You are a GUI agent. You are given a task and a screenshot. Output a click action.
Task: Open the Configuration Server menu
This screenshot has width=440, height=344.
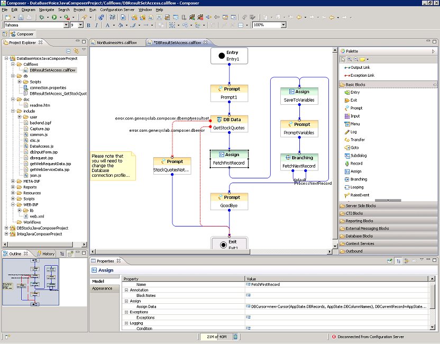click(118, 10)
